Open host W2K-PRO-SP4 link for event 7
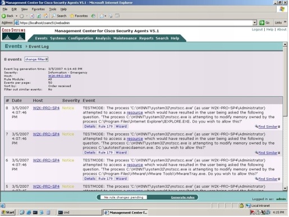Screen dimensions: 289x217 pos(46,134)
